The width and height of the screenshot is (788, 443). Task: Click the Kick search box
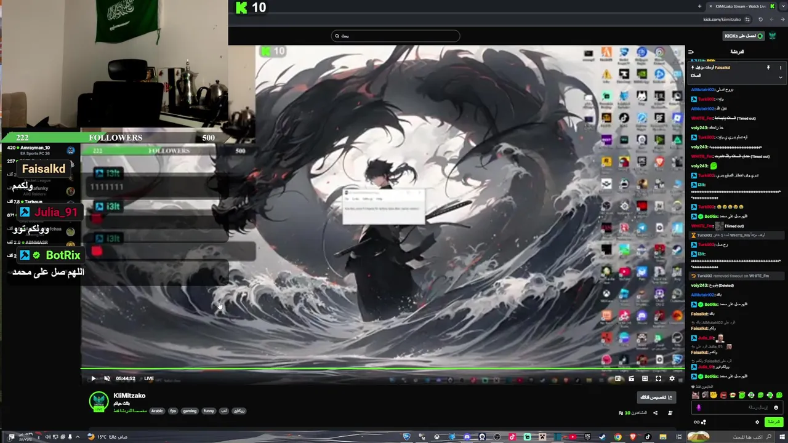click(395, 36)
